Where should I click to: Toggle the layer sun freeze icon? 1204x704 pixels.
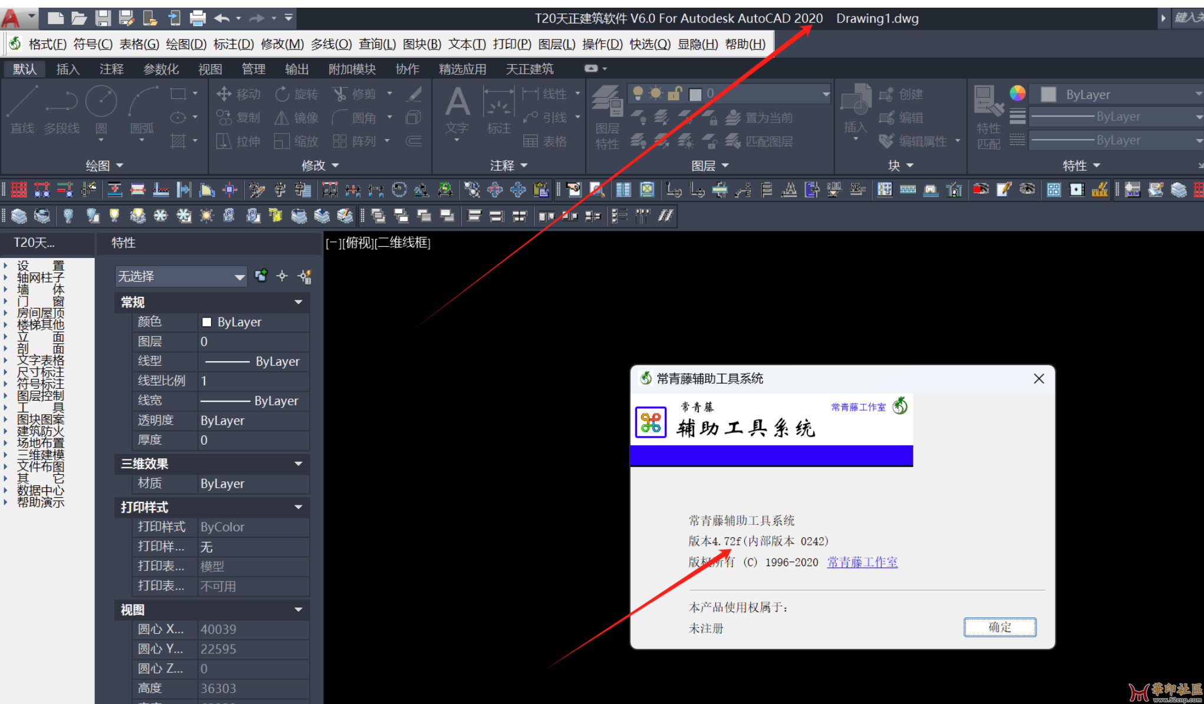(x=655, y=93)
